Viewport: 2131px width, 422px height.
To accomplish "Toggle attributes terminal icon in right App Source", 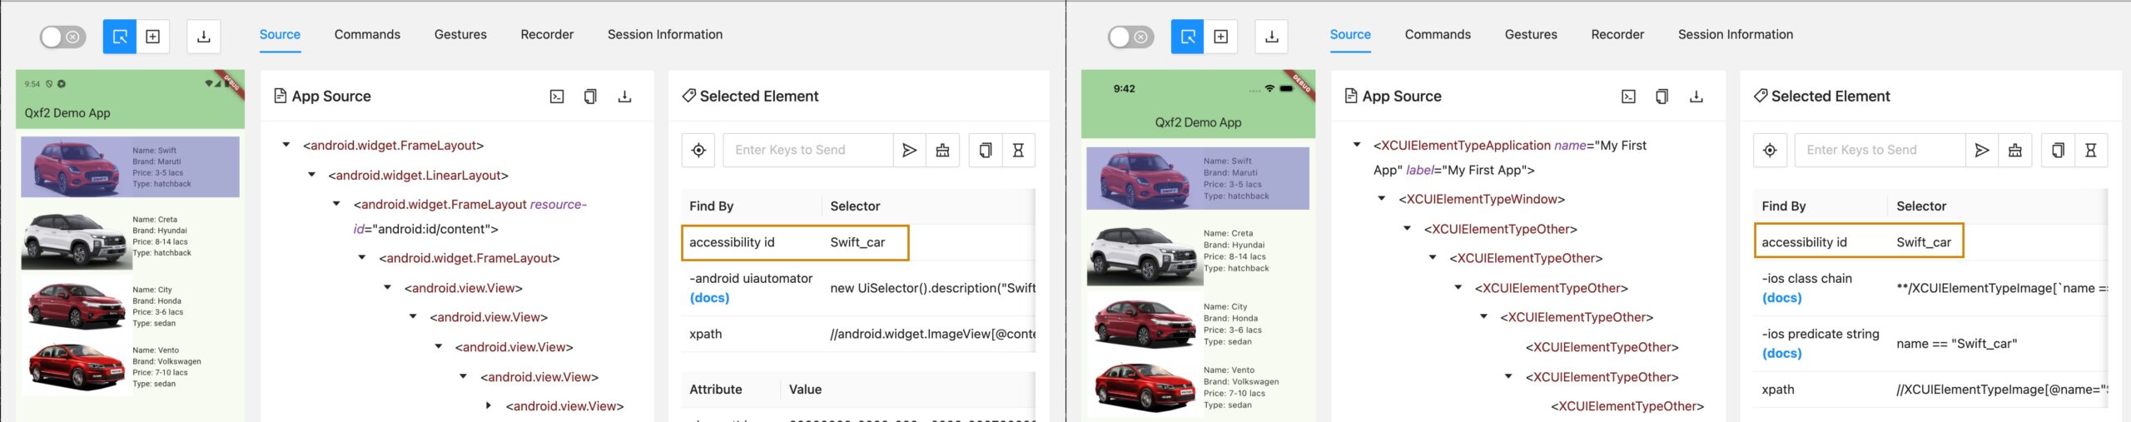I will (1628, 97).
